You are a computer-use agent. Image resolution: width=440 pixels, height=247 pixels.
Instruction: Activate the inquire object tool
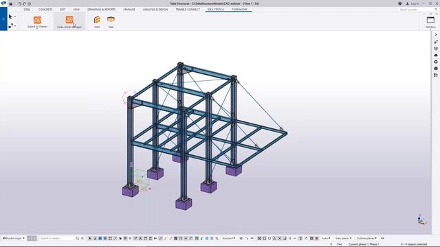click(x=10, y=26)
